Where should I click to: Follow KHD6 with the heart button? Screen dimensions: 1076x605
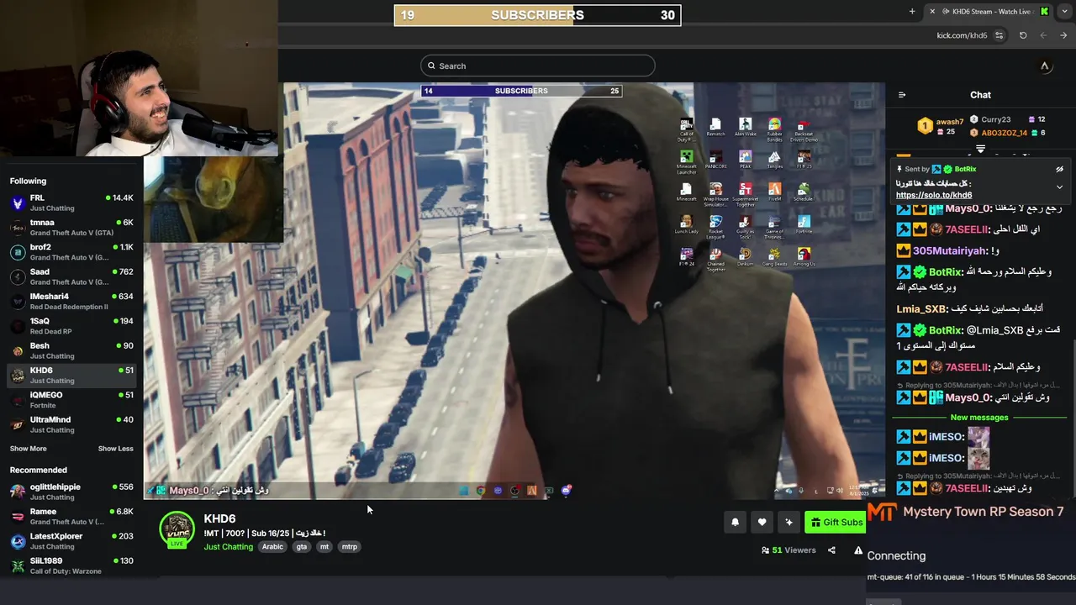coord(762,522)
